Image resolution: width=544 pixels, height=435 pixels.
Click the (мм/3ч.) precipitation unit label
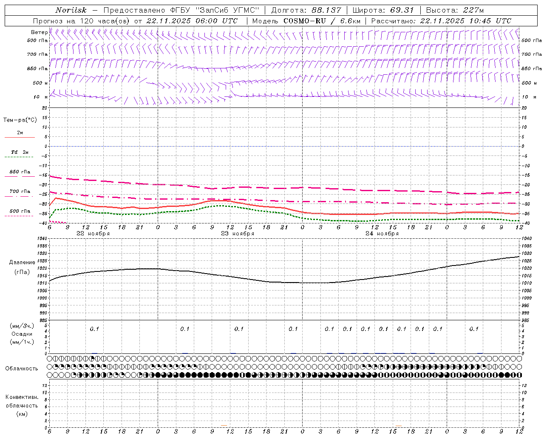(22, 326)
